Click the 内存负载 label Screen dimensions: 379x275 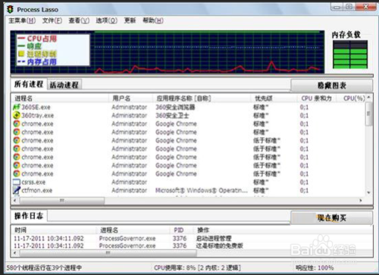(346, 35)
